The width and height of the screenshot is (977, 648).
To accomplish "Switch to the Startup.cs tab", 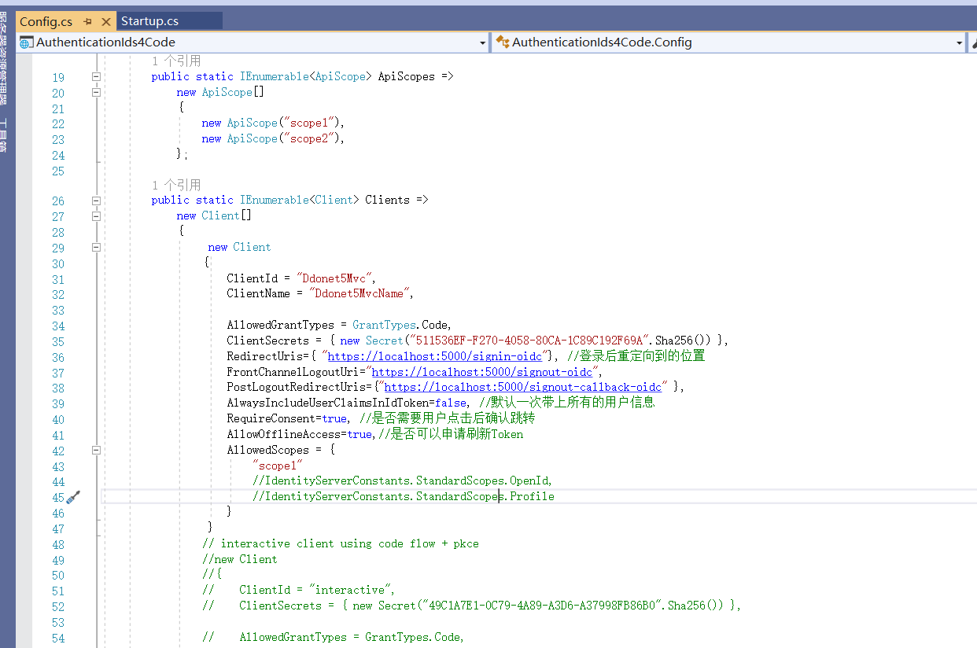I will pyautogui.click(x=149, y=21).
